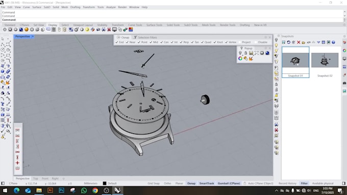The image size is (347, 195).
Task: Open the Surface menu
Action: pyautogui.click(x=37, y=7)
